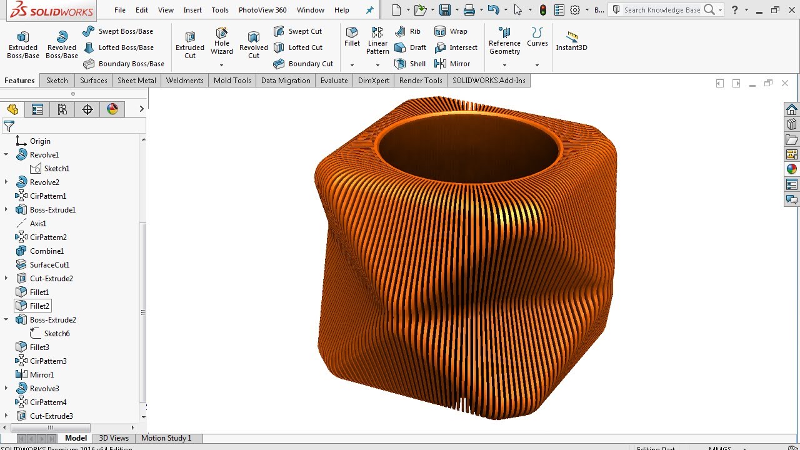800x450 pixels.
Task: Open the ConfigurationManager tab
Action: (62, 109)
